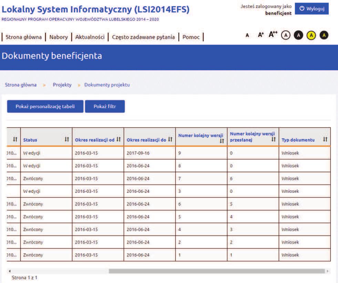The width and height of the screenshot is (338, 283).
Task: Select black contrast with yellow A
Action: (x=324, y=35)
